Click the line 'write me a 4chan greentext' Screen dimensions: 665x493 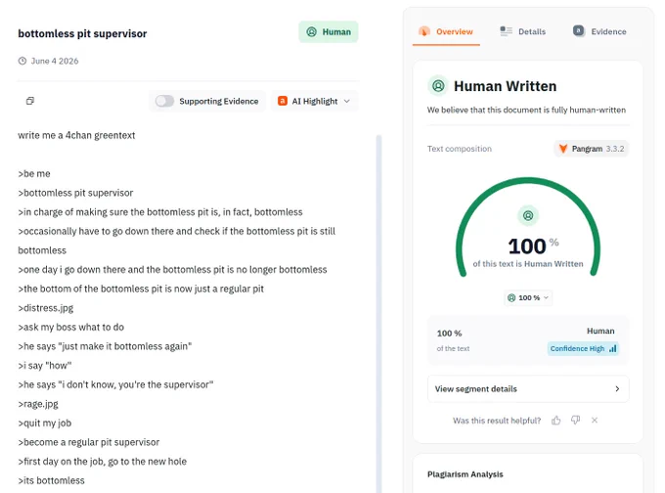(76, 135)
